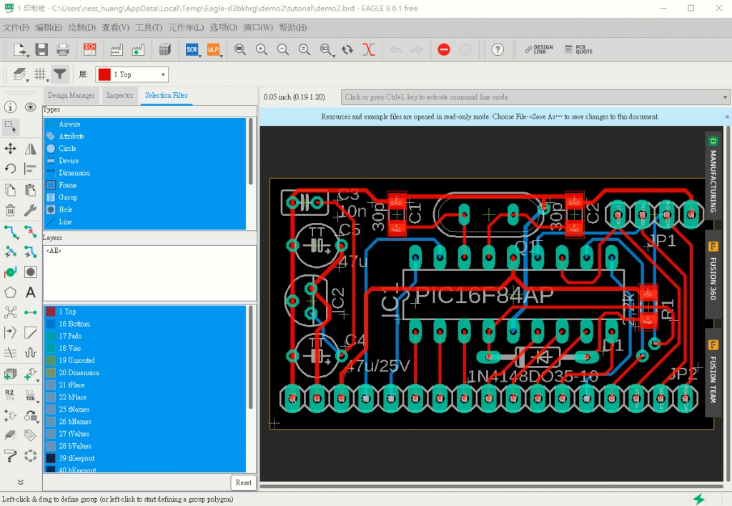Click the Reset button
The image size is (732, 506).
[x=243, y=482]
